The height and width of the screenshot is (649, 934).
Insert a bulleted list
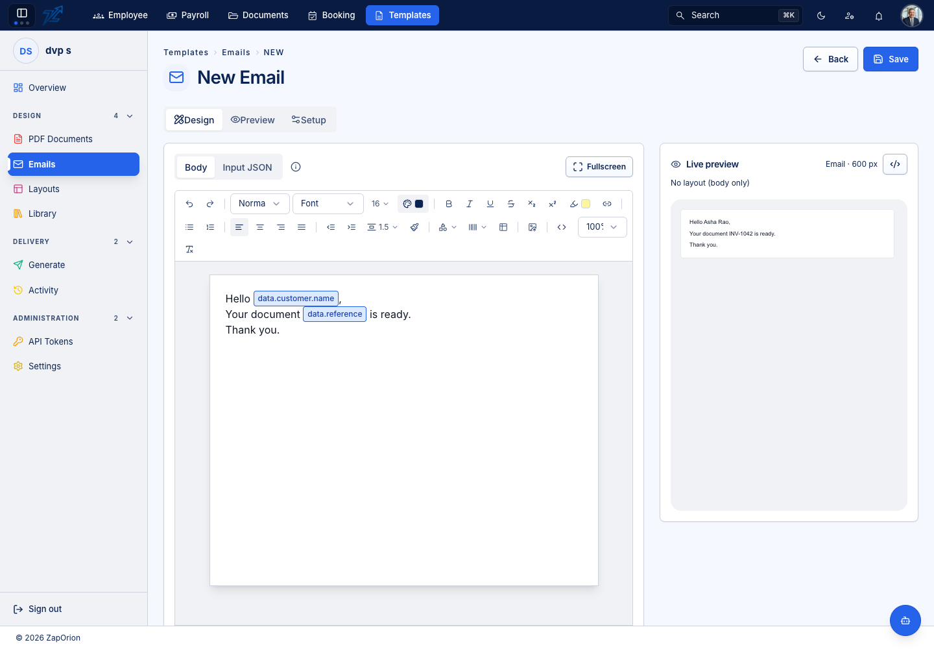pos(189,227)
